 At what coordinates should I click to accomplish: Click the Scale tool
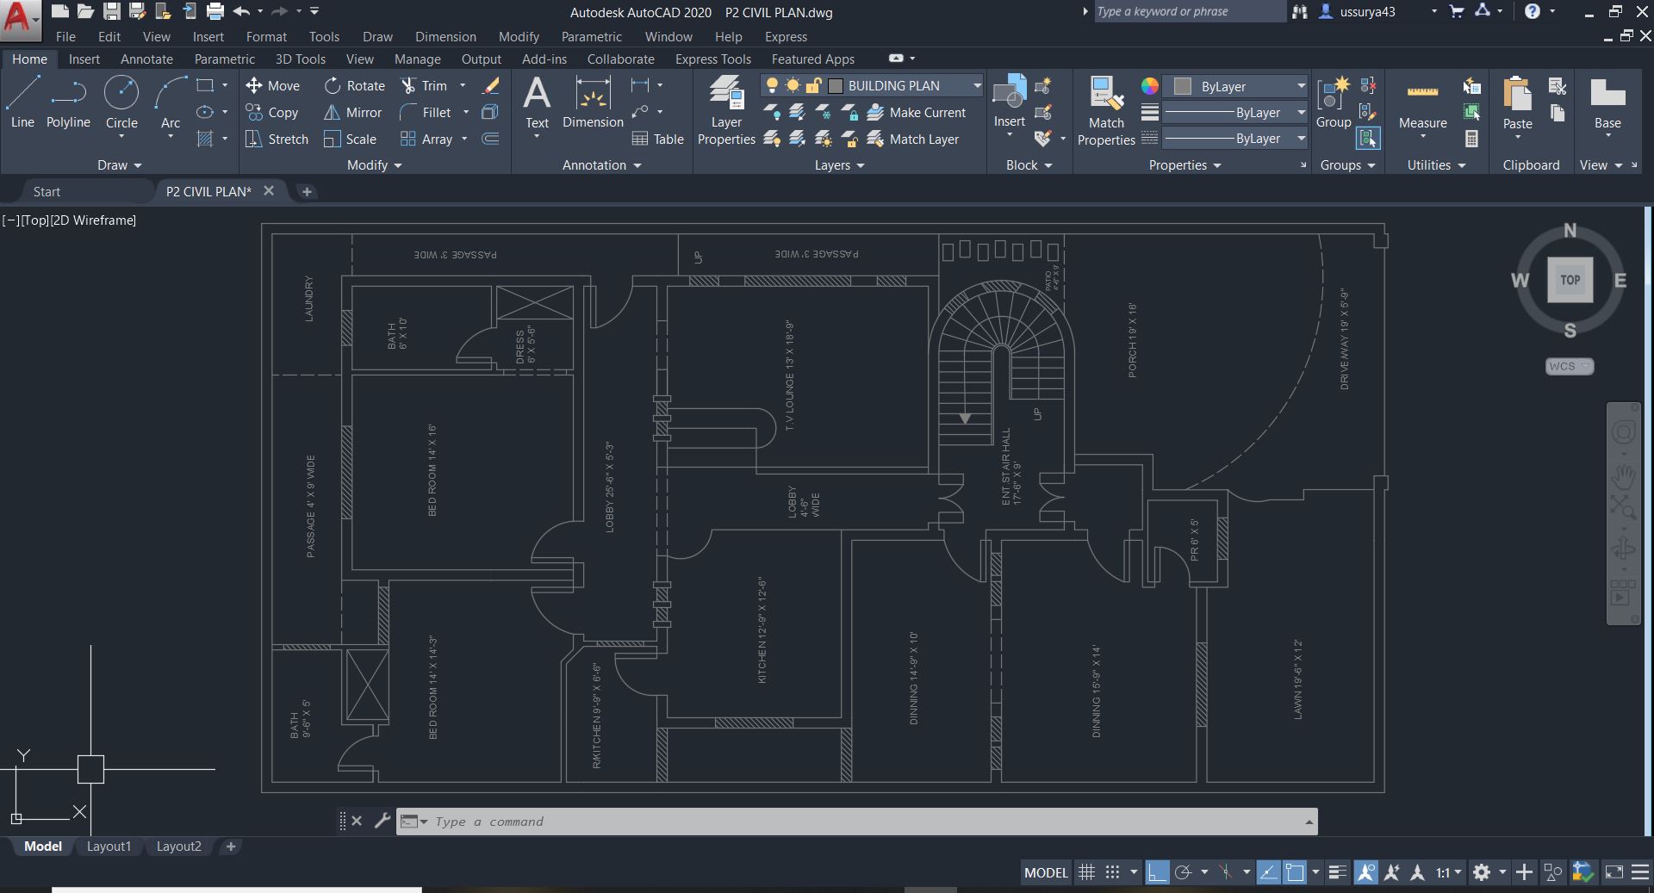tap(350, 139)
